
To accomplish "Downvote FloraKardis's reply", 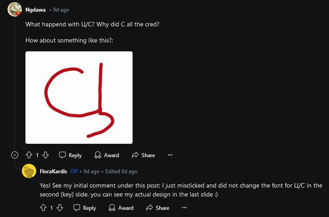I will click(x=60, y=208).
